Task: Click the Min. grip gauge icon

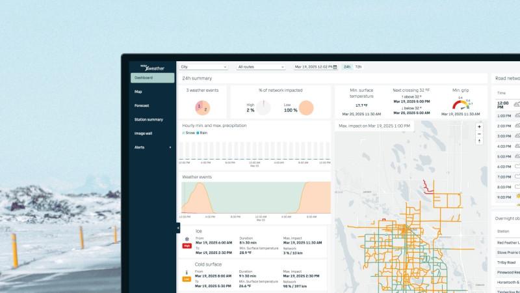Action: point(461,104)
